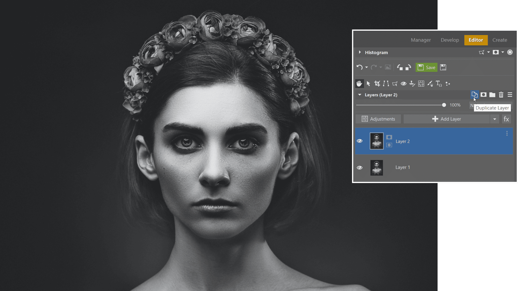Hide Layer 2 with the eye icon
Viewport: 518px width, 291px height.
(359, 141)
